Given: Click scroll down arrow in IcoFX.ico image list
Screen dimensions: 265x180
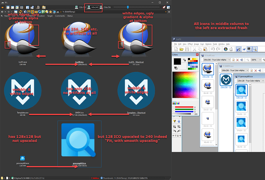Looking at the screenshot, I should (216, 145).
